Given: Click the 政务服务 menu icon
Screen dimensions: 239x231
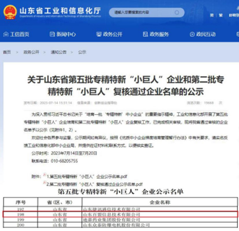Looking at the screenshot, I should [x=145, y=34].
